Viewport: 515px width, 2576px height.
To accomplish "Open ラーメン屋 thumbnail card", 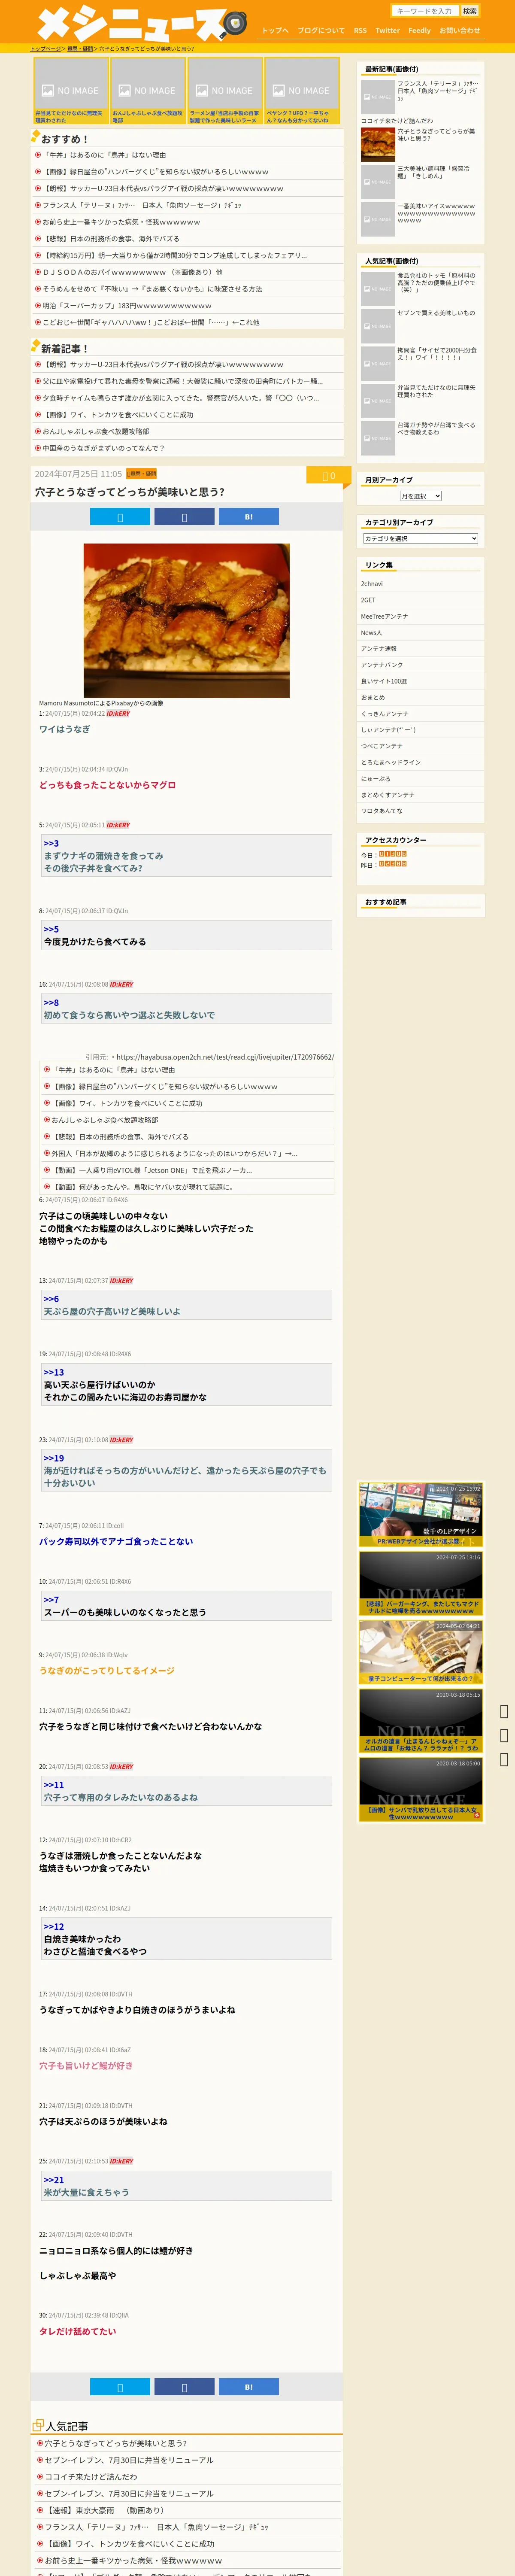I will (x=224, y=91).
